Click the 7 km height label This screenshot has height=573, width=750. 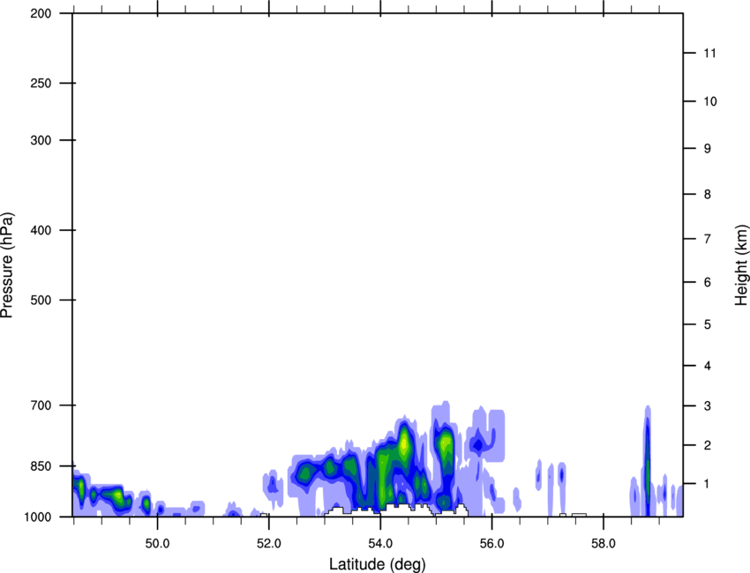coord(707,239)
